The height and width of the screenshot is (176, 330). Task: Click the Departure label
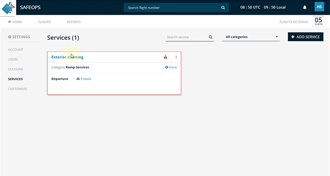tap(60, 79)
